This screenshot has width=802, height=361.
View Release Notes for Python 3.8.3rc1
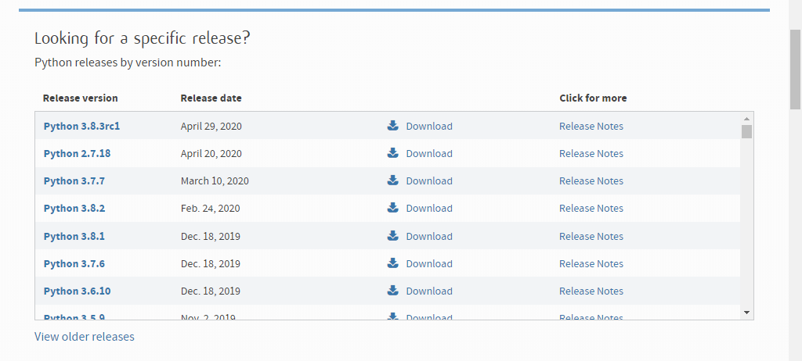(591, 126)
